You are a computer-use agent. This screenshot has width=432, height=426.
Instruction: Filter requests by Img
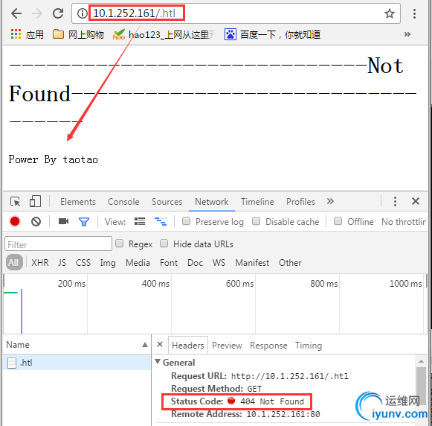click(108, 263)
